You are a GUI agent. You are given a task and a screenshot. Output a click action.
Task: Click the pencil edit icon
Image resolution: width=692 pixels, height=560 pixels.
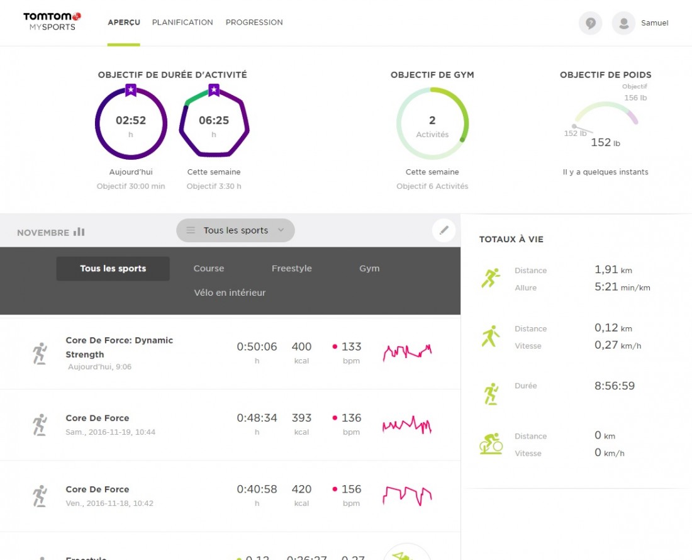[444, 231]
